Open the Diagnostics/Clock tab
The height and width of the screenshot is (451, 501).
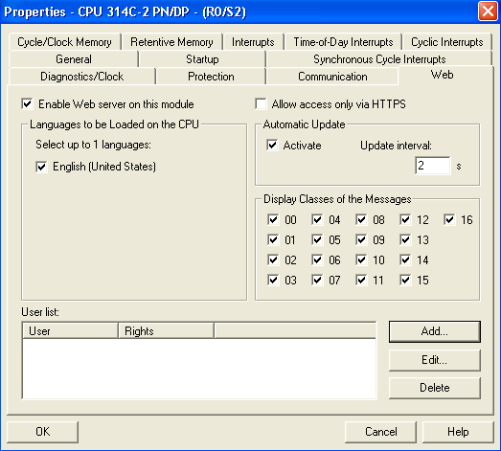[x=81, y=77]
